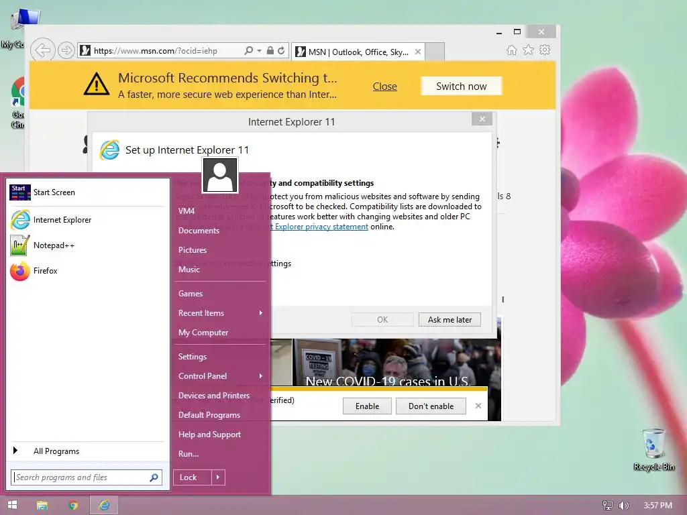687x515 pixels.
Task: Open IE home page icon
Action: 512,50
